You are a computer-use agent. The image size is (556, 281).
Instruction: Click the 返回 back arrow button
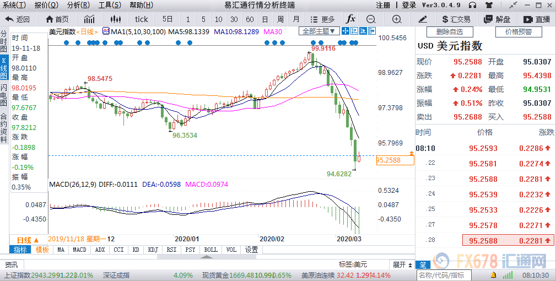point(18,19)
